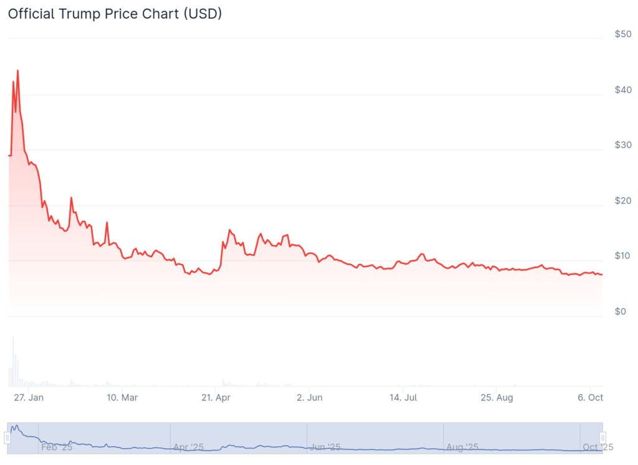Click the tallest volume bar in January
This screenshot has width=638, height=465.
click(13, 361)
